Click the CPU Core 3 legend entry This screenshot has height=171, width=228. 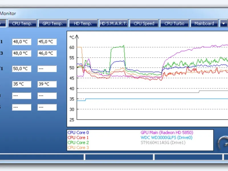[78, 147]
